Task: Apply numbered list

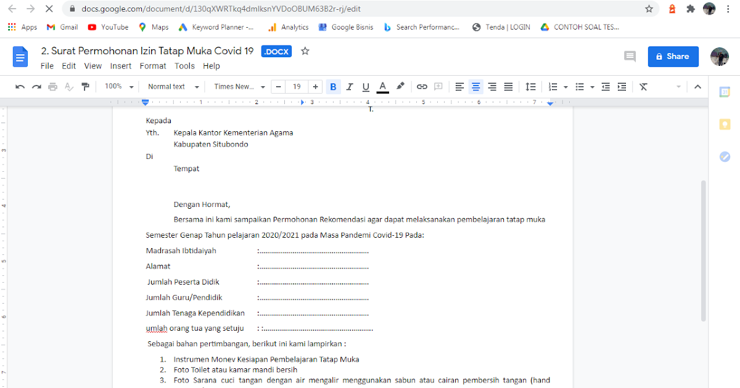Action: 553,87
